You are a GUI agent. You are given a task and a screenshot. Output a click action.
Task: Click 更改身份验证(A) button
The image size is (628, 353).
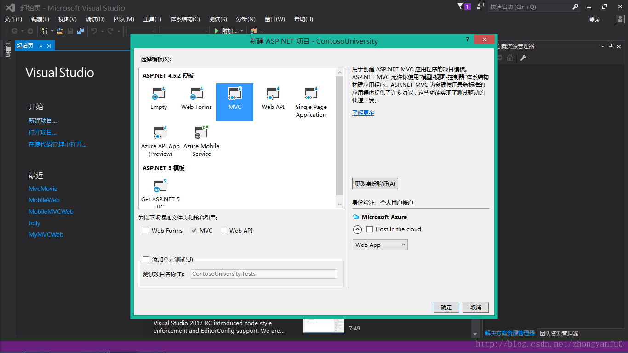point(375,183)
